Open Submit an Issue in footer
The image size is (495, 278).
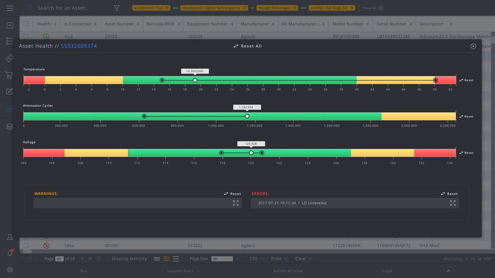tap(288, 271)
